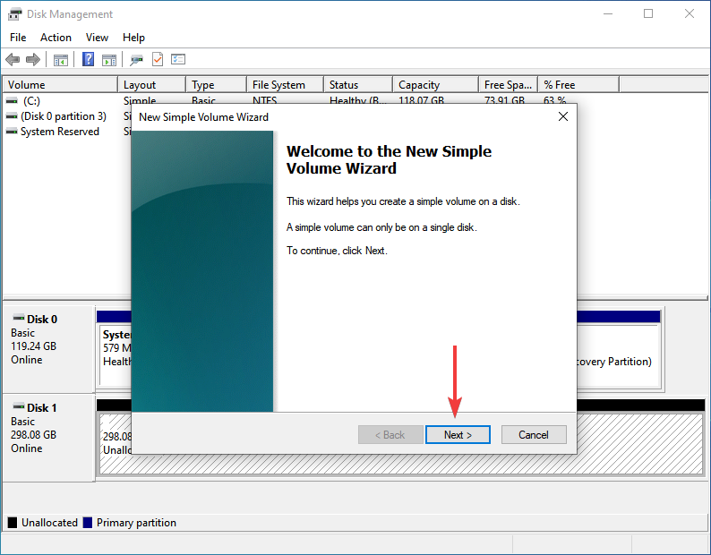Click the Show/Hide Console Tree icon

pyautogui.click(x=61, y=59)
